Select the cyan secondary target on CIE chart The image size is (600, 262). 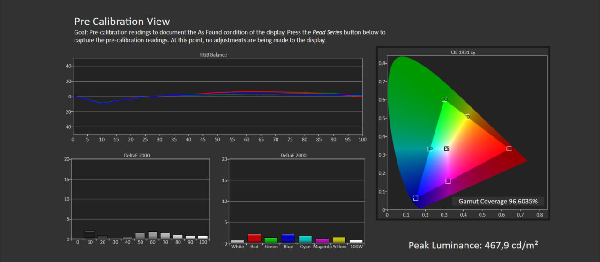(429, 149)
